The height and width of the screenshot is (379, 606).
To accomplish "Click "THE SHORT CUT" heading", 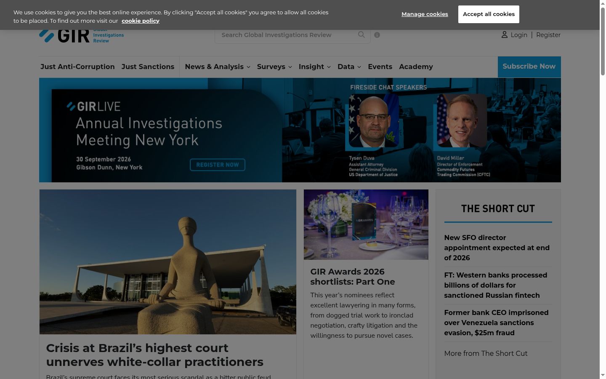I will pyautogui.click(x=498, y=208).
